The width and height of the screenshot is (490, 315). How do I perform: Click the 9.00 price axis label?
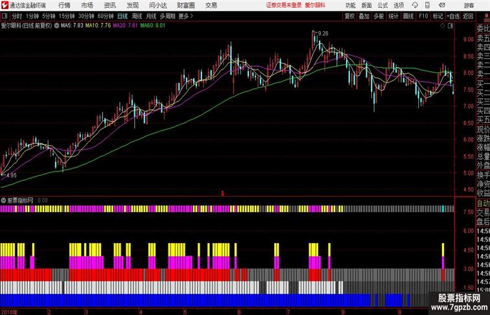(x=469, y=39)
